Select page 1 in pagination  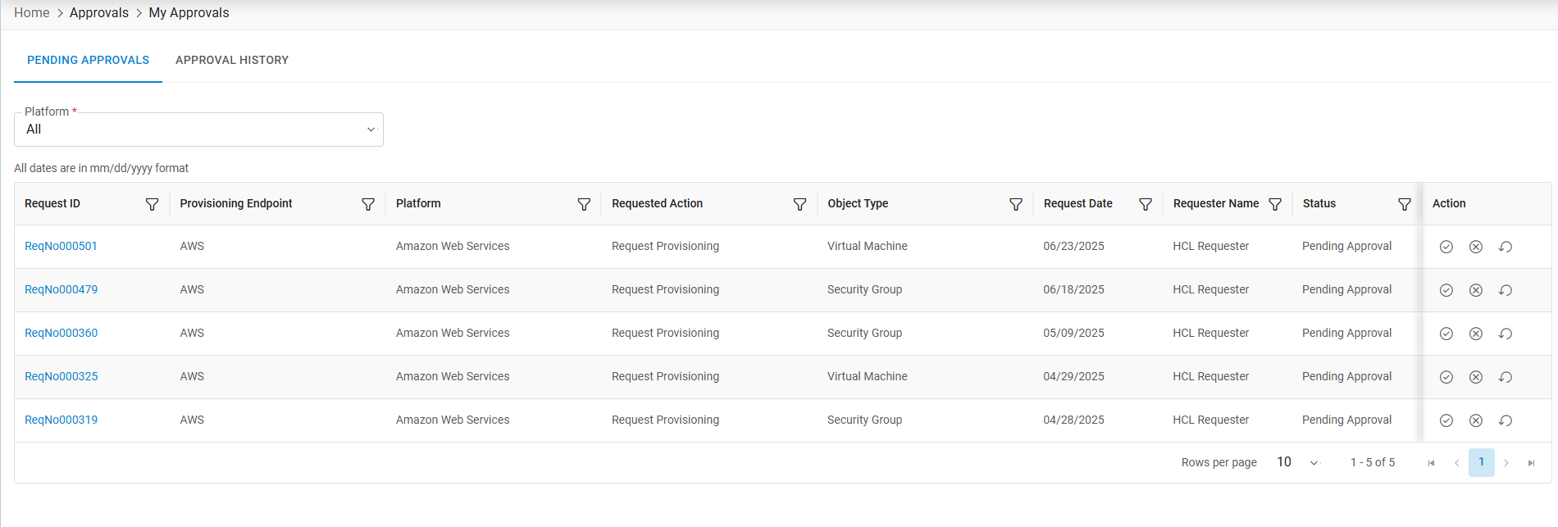(1481, 462)
